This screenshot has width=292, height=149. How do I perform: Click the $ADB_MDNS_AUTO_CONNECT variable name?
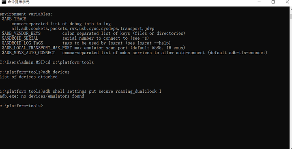[28, 53]
